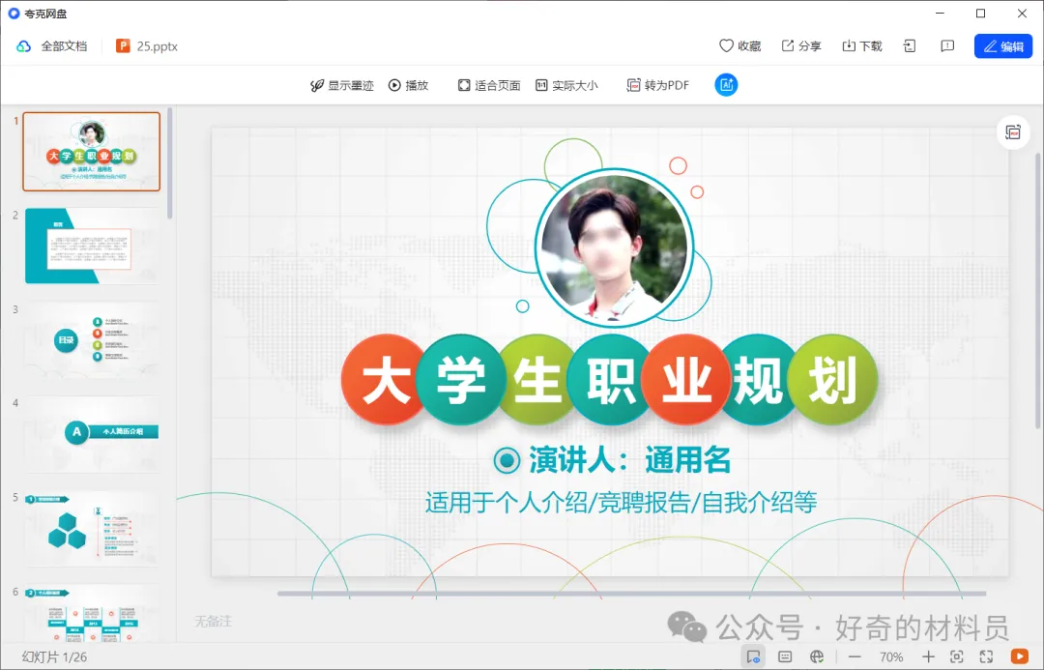Viewport: 1044px width, 670px height.
Task: Zoom out with the minus button
Action: [855, 656]
